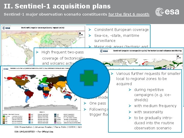The width and height of the screenshot is (184, 138).
Task: Click bullet arrow beside High frequent two-pass
Action: point(37,52)
